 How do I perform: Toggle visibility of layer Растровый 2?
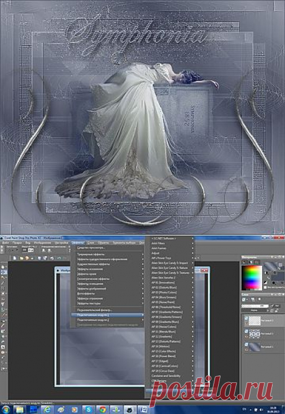[246, 331]
